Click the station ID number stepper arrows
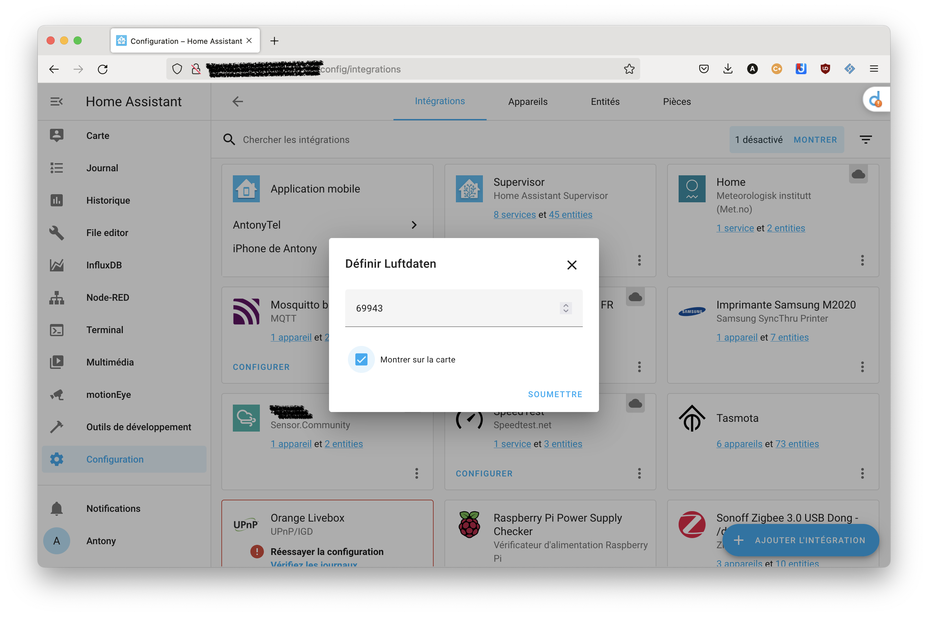 click(566, 308)
